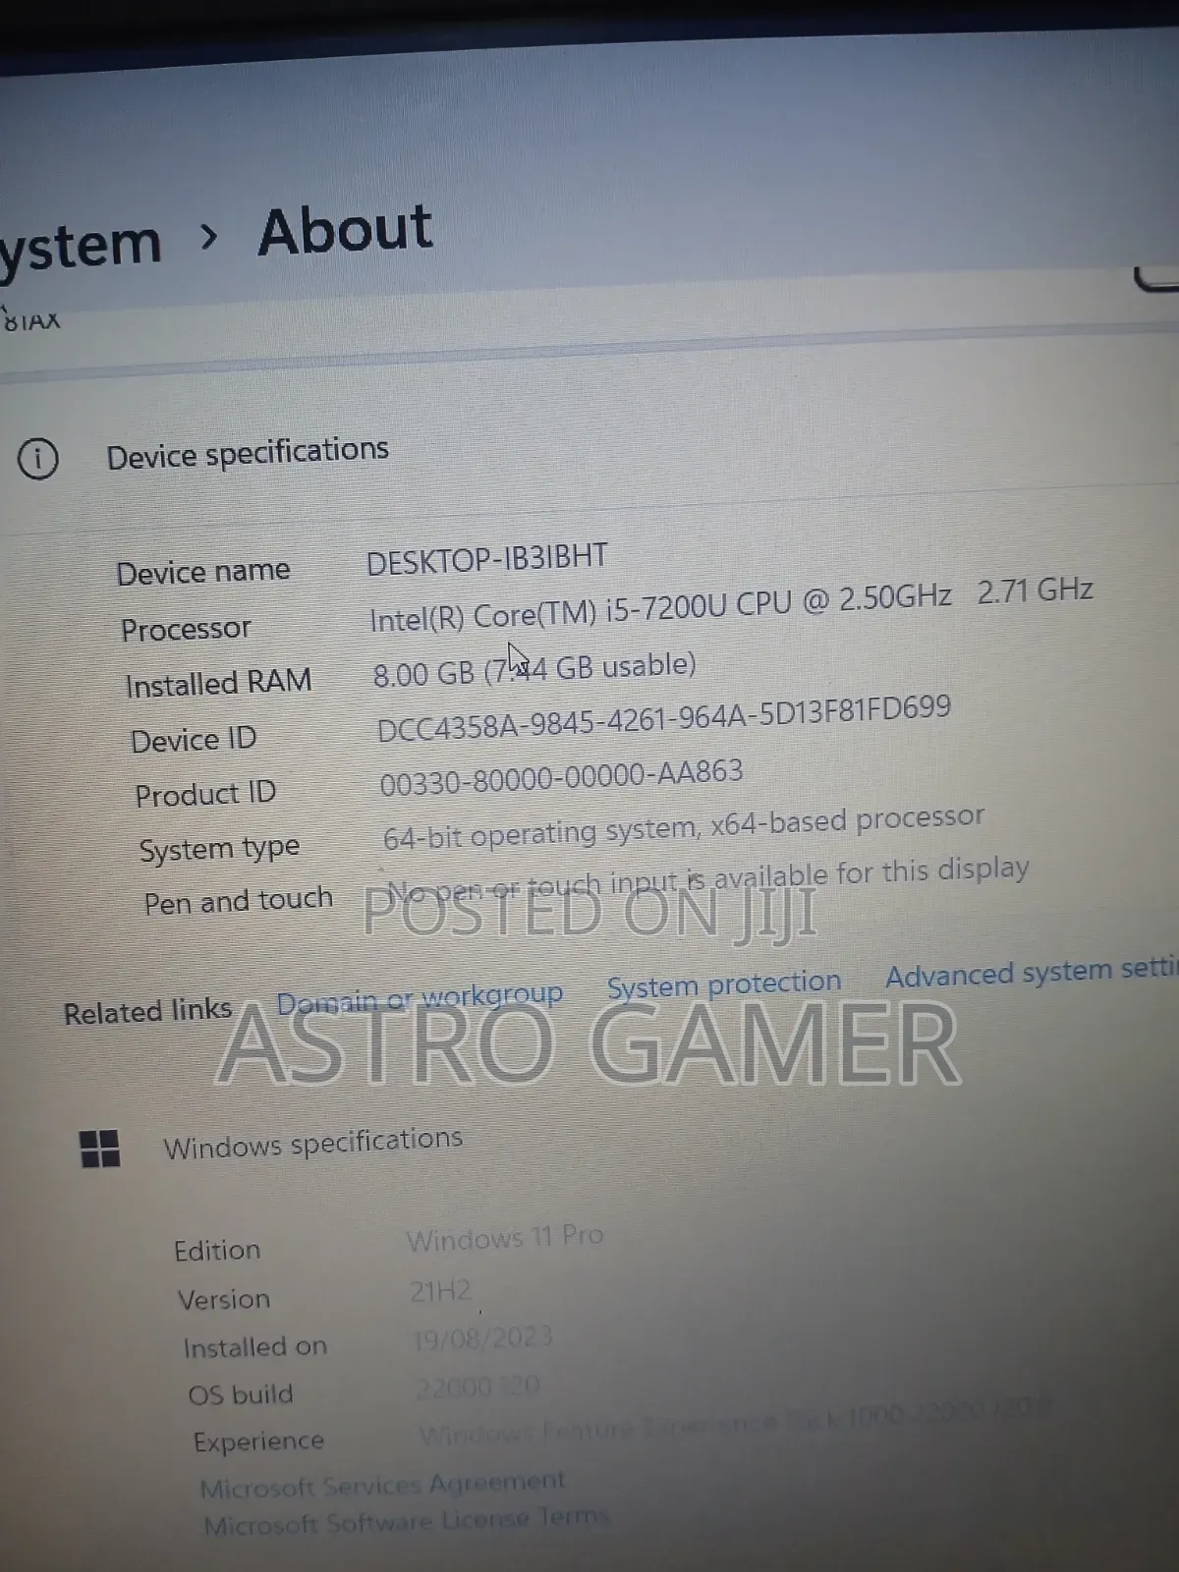Click the Device specifications info icon
Image resolution: width=1179 pixels, height=1572 pixels.
click(38, 459)
